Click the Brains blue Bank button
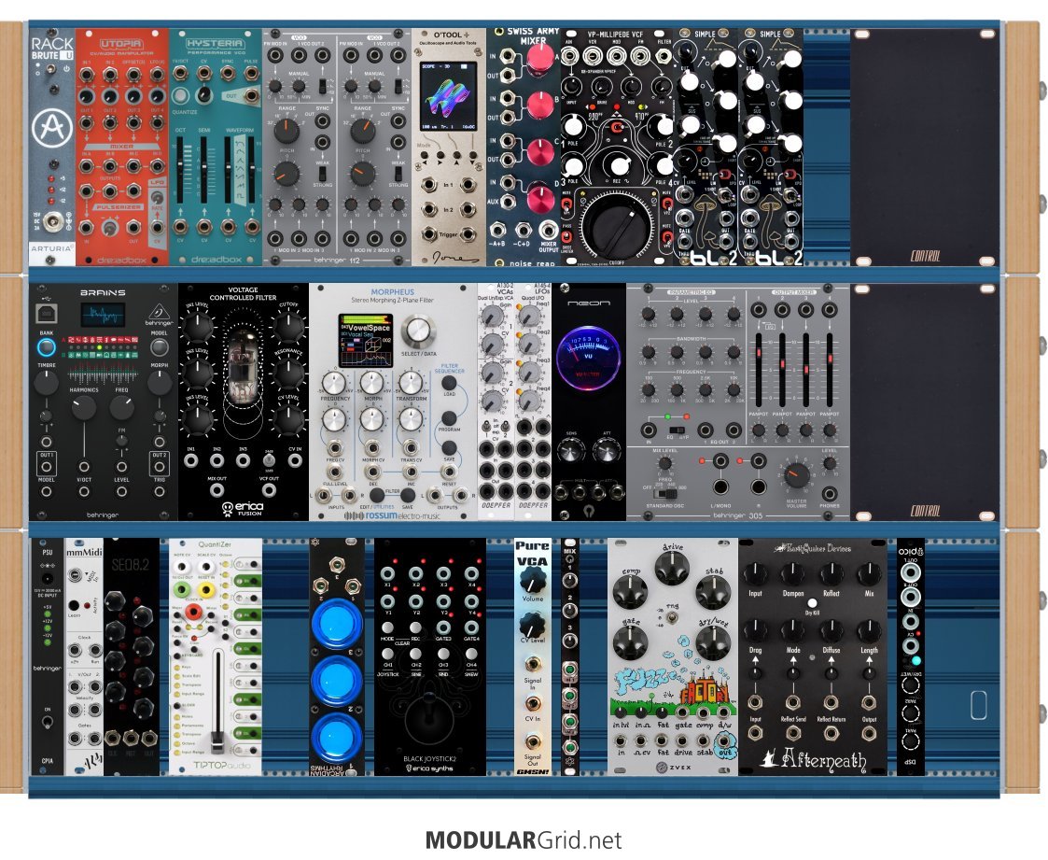Screen dimensions: 1048x860 46,347
